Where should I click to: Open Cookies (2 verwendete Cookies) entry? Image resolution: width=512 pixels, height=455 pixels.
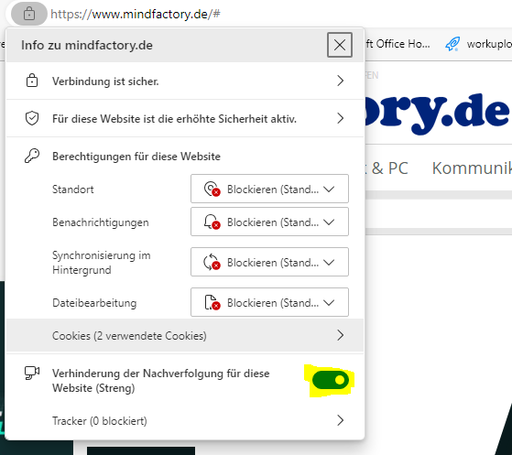click(185, 336)
